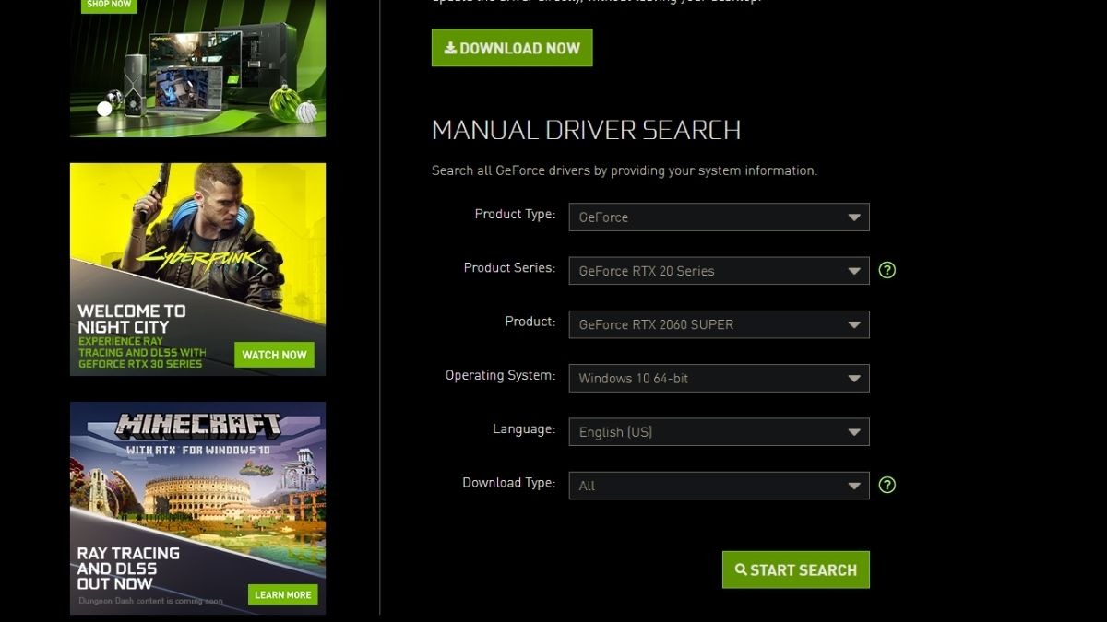Image resolution: width=1107 pixels, height=622 pixels.
Task: Open the Product Series dropdown
Action: [x=719, y=271]
